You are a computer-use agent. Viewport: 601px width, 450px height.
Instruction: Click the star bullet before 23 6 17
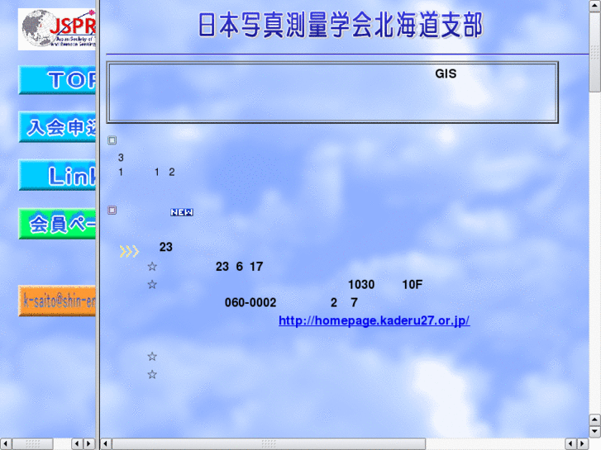point(152,266)
